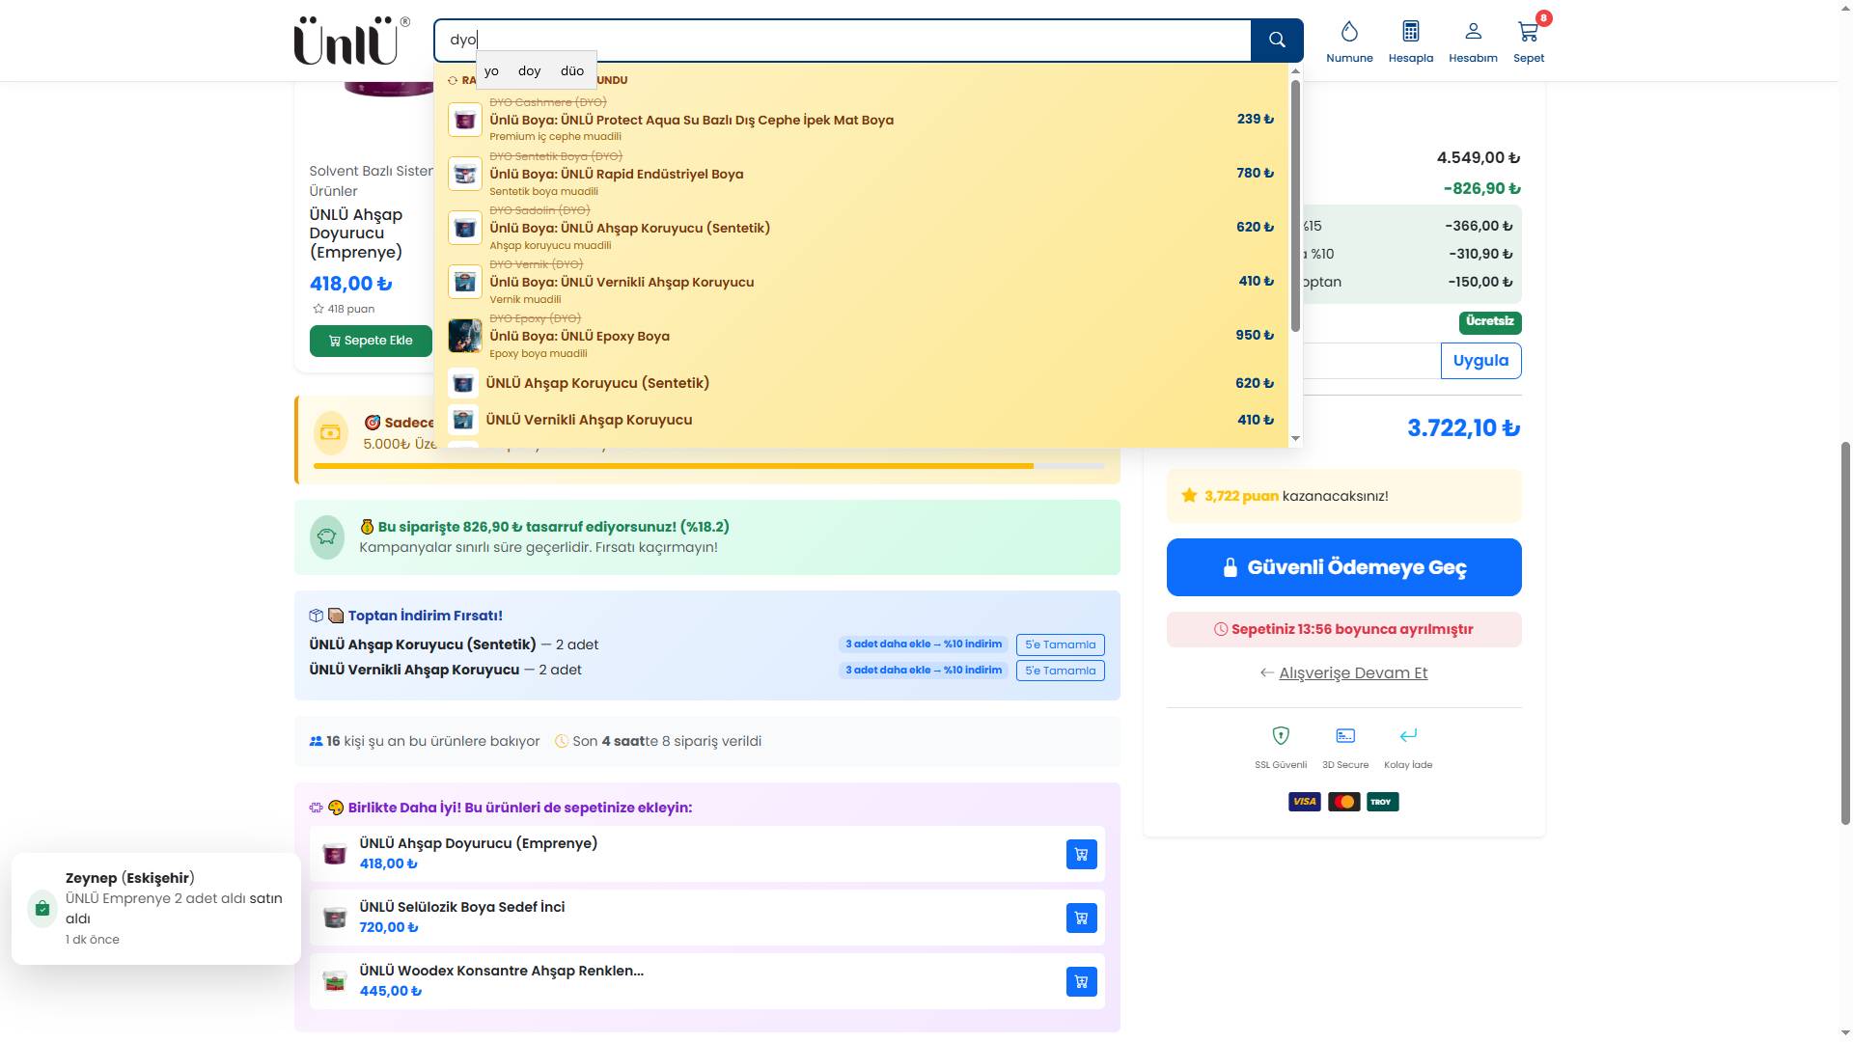Click the search magnifier button

(1276, 40)
